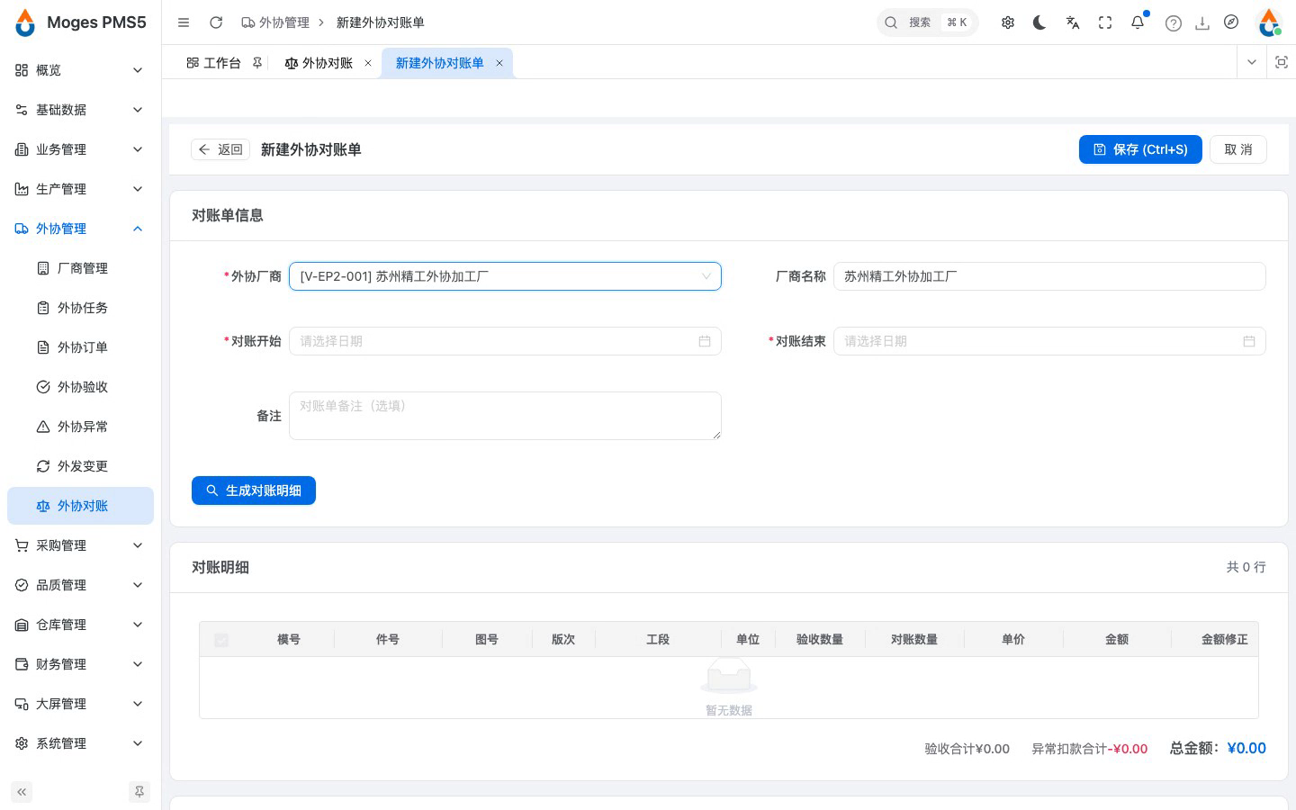Image resolution: width=1296 pixels, height=810 pixels.
Task: Open the header search box
Action: (x=927, y=22)
